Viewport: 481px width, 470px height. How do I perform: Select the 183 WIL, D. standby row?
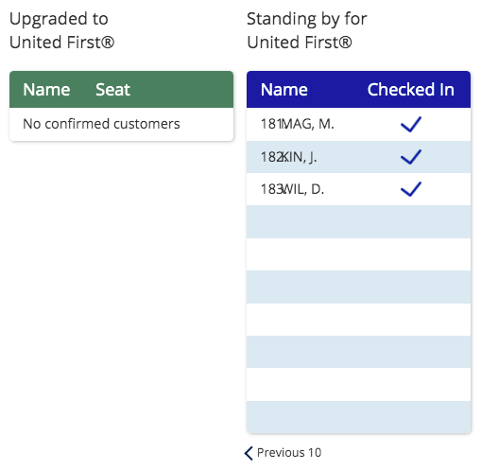[x=358, y=189]
